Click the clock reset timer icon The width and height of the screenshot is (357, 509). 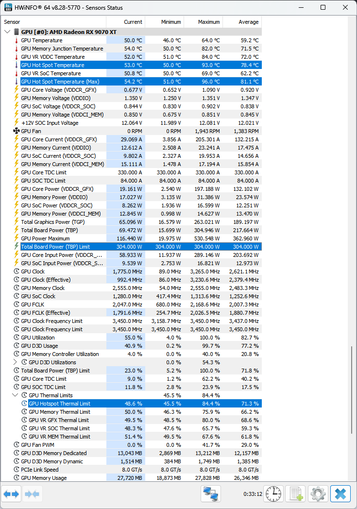click(x=273, y=494)
